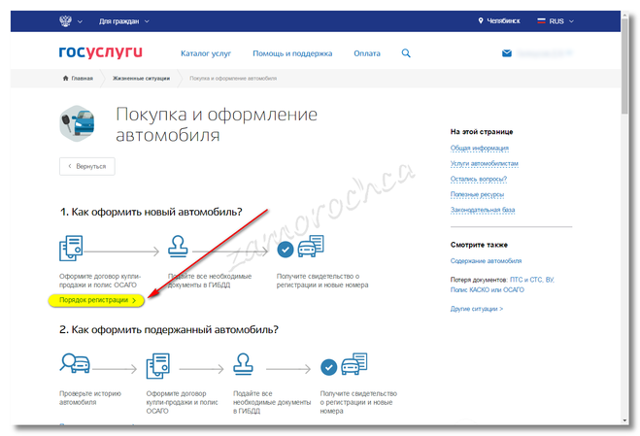Open the search magnifier icon
This screenshot has height=436, width=640.
(x=406, y=53)
